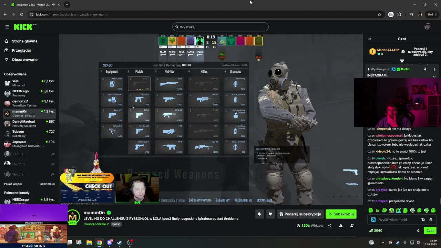Open File Explorer from the taskbar
The image size is (441, 248).
(89, 242)
